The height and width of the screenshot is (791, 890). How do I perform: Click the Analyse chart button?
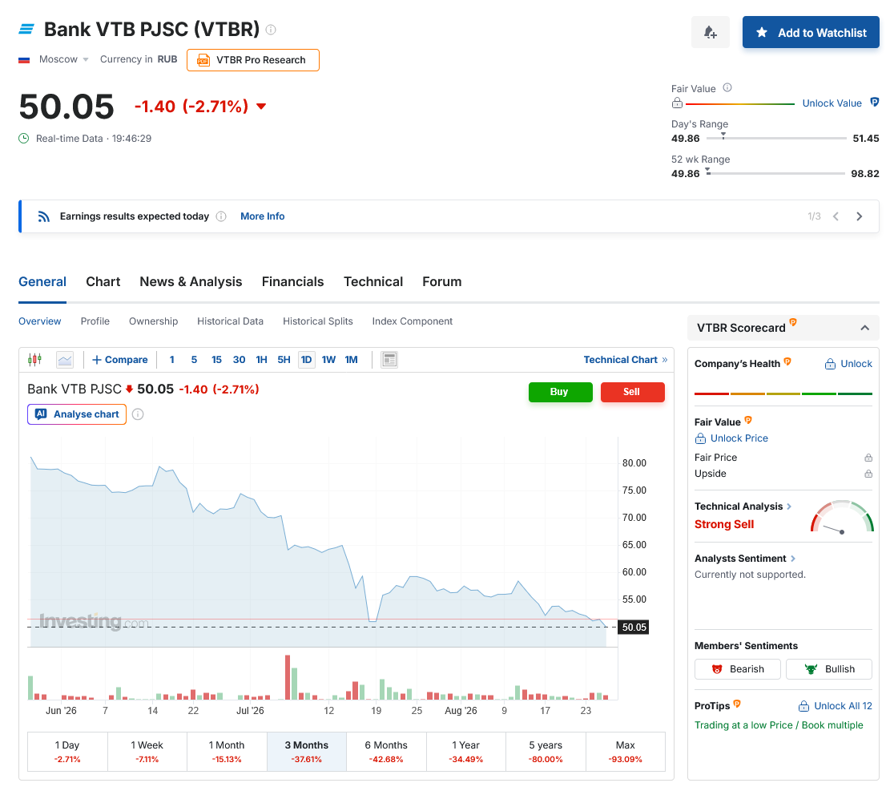[77, 414]
